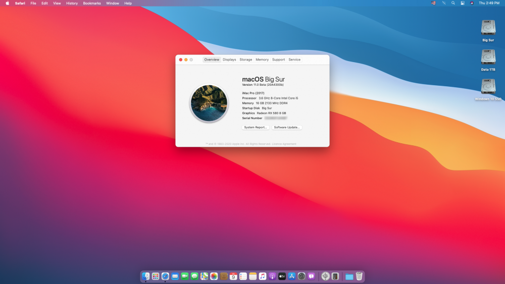The width and height of the screenshot is (505, 284).
Task: Open Messages in the Dock
Action: [x=194, y=276]
